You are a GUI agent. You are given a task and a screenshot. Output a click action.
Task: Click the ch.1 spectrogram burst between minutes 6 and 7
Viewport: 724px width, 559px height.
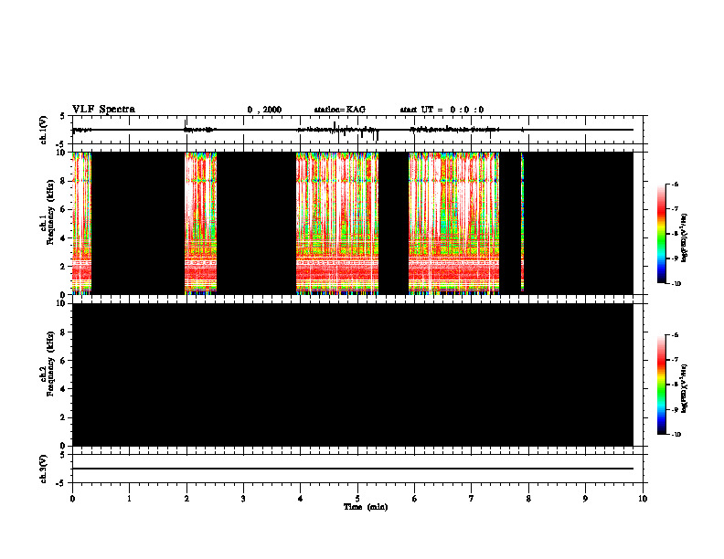[454, 223]
